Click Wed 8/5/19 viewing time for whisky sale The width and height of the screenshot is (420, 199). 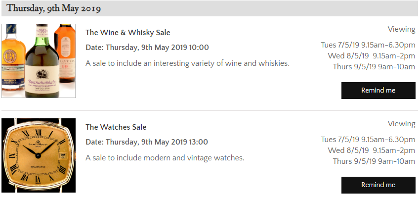[x=371, y=55]
